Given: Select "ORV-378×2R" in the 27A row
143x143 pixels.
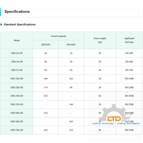Looking at the screenshot, I should point(17,96).
